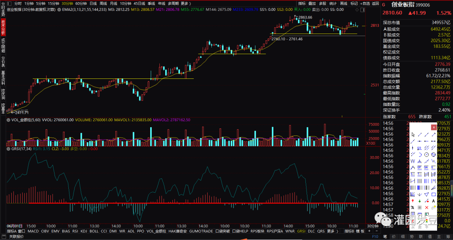Pick the arrow-ended line tool
This screenshot has height=240, width=453.
(x=433, y=134)
